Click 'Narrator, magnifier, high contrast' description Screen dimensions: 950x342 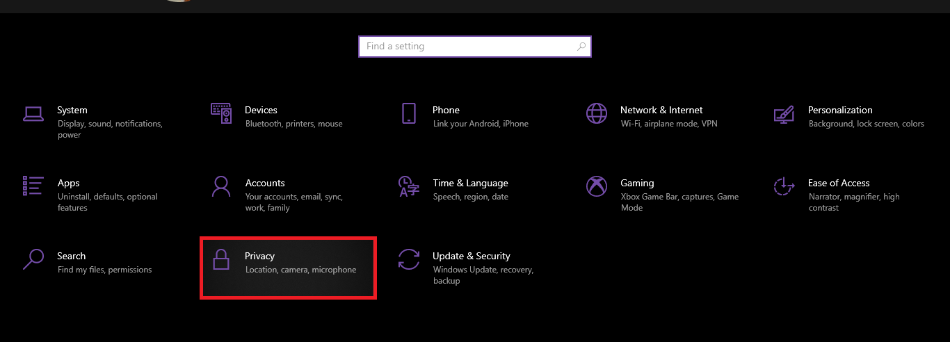[x=854, y=202]
